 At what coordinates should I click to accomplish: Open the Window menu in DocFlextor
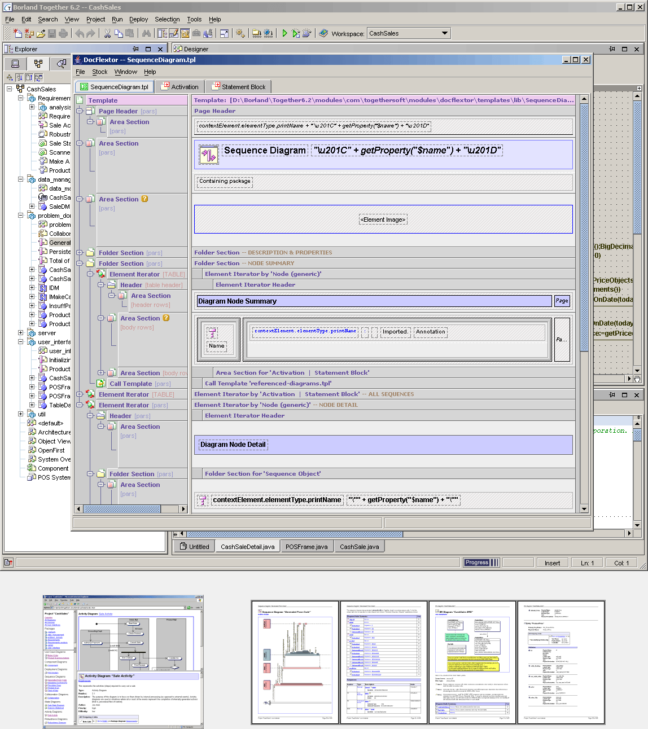(x=126, y=72)
